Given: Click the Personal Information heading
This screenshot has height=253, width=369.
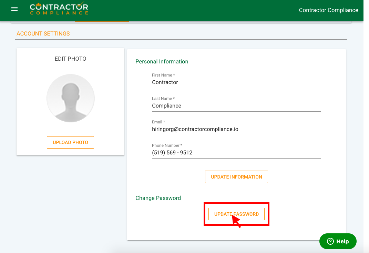Looking at the screenshot, I should 162,62.
